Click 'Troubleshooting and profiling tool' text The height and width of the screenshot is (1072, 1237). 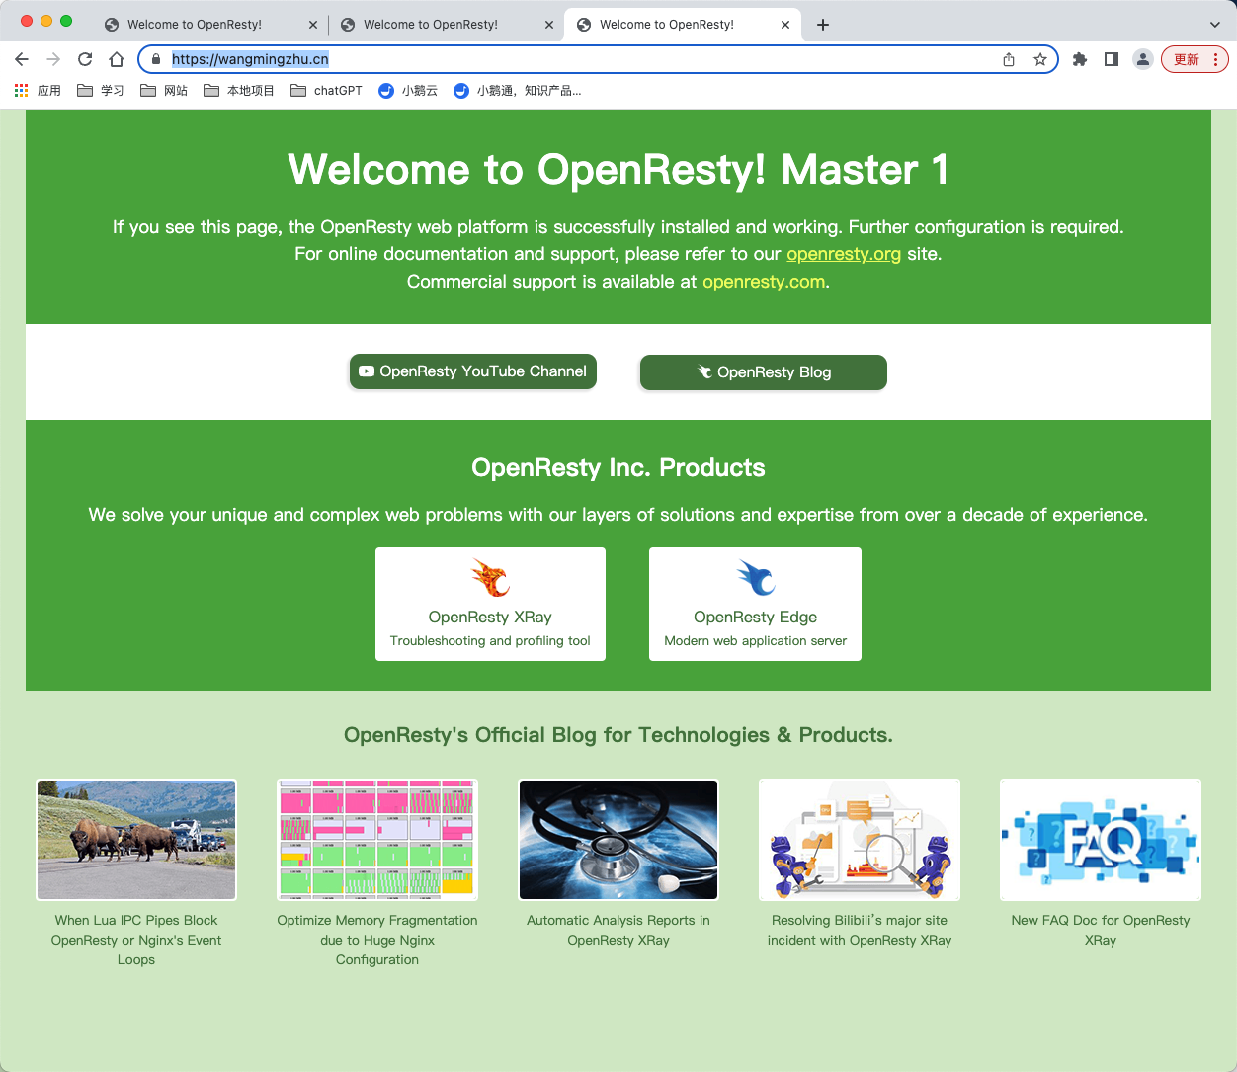[490, 641]
